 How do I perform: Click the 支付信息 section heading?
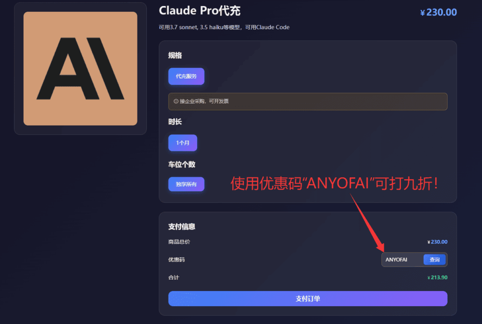[x=182, y=227]
